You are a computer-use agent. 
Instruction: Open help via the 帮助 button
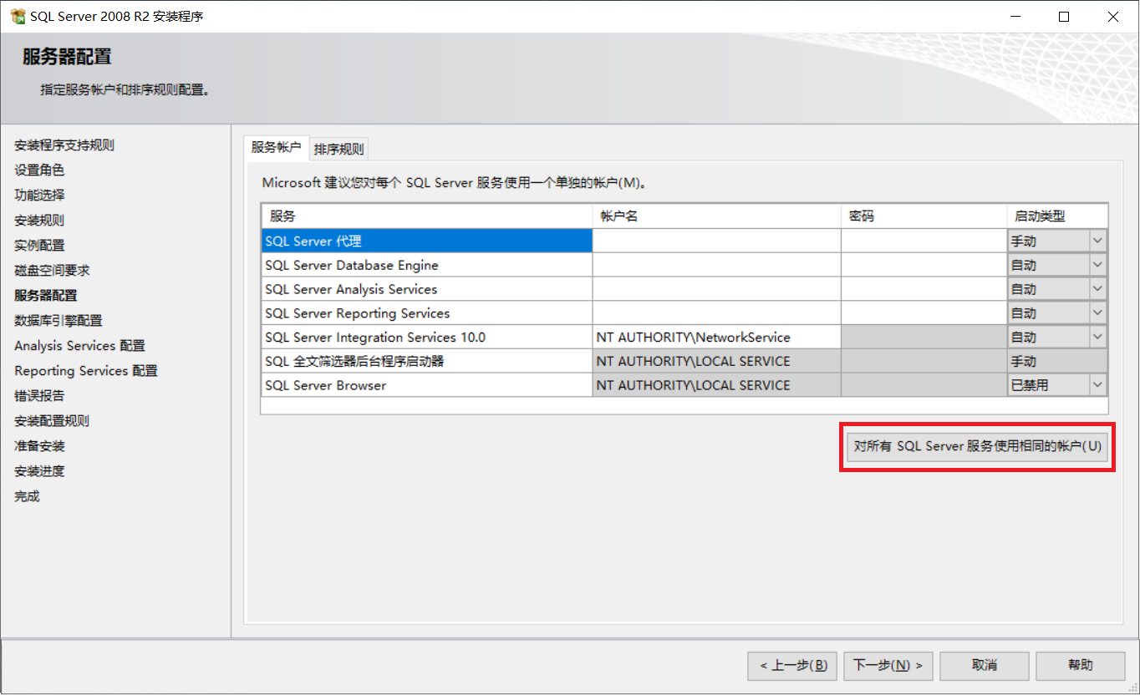coord(1080,666)
